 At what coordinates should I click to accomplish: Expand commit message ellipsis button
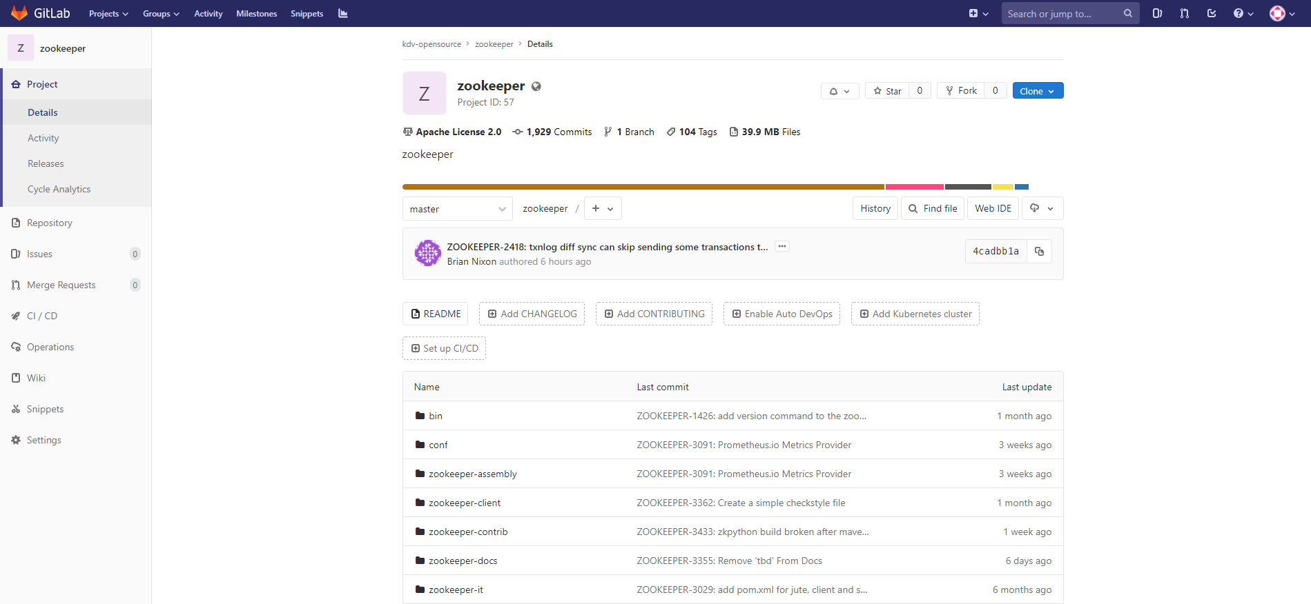pyautogui.click(x=782, y=246)
